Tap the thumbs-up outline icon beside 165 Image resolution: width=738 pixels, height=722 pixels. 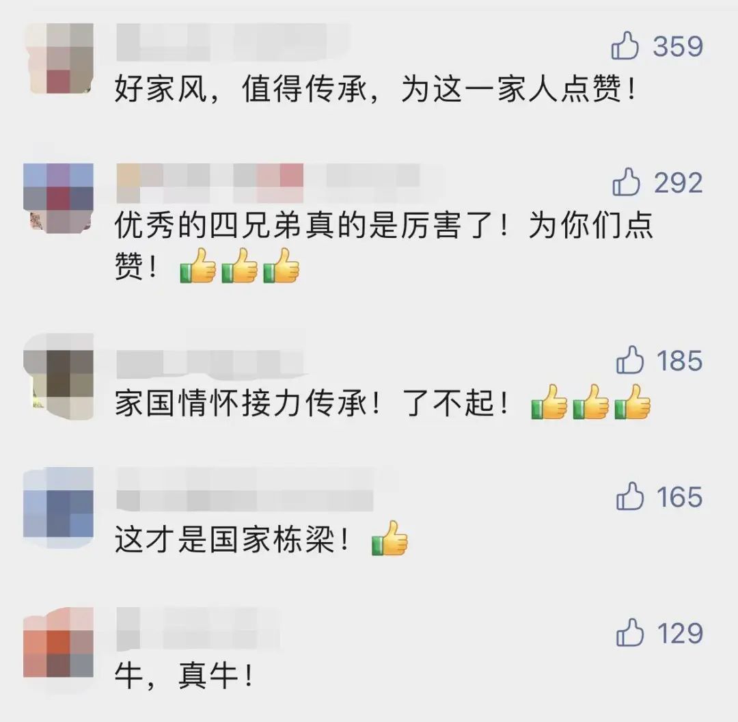[x=629, y=496]
